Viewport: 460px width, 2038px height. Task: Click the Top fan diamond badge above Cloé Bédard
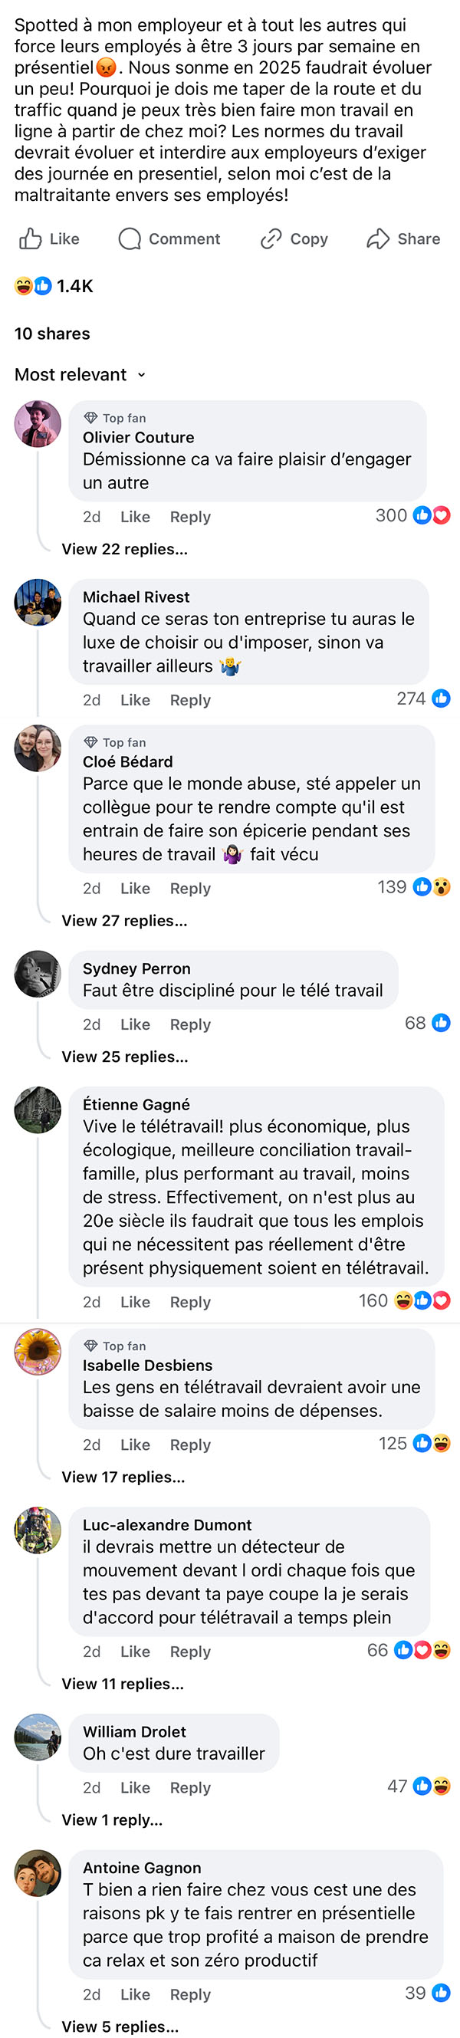click(90, 742)
